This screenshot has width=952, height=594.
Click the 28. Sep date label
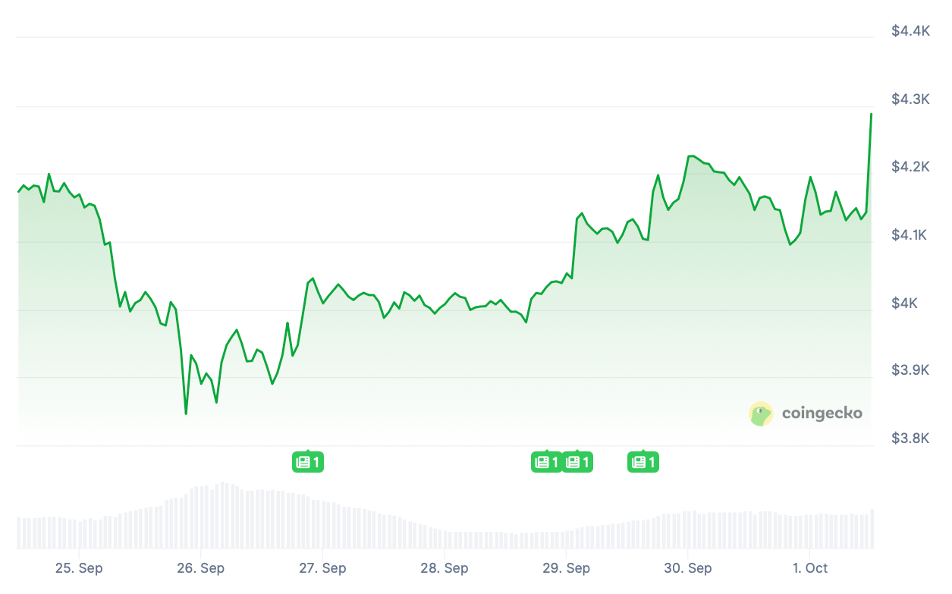[x=444, y=568]
